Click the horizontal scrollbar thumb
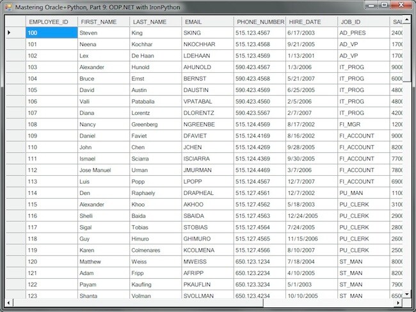 [138, 302]
